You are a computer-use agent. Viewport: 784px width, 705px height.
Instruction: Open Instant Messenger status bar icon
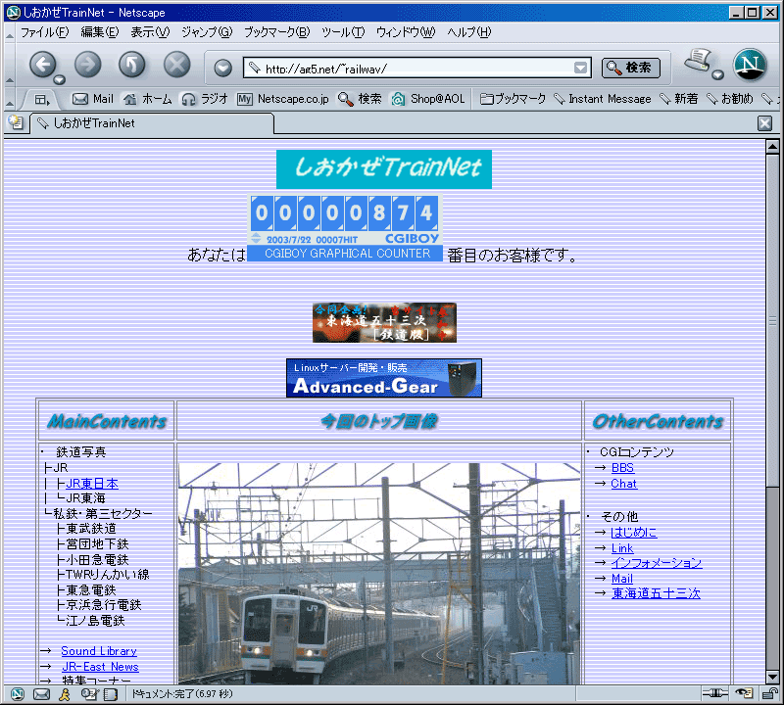pyautogui.click(x=65, y=694)
